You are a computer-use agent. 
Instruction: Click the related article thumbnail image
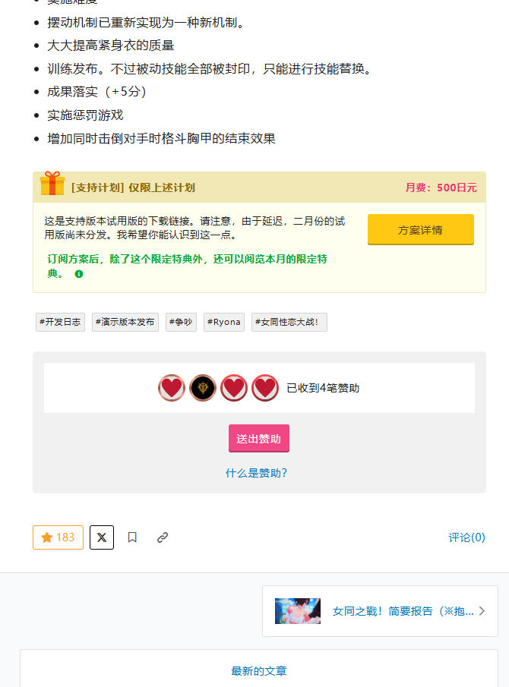(x=297, y=611)
